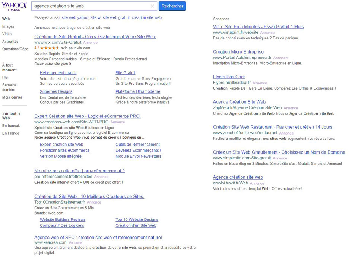Image resolution: width=349 pixels, height=258 pixels.
Task: Click the www.wix.com/Site-Gratuit URL text
Action: point(58,42)
